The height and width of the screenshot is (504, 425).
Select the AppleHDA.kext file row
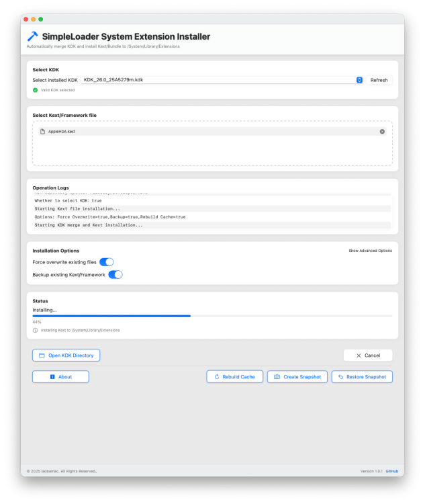pyautogui.click(x=212, y=132)
